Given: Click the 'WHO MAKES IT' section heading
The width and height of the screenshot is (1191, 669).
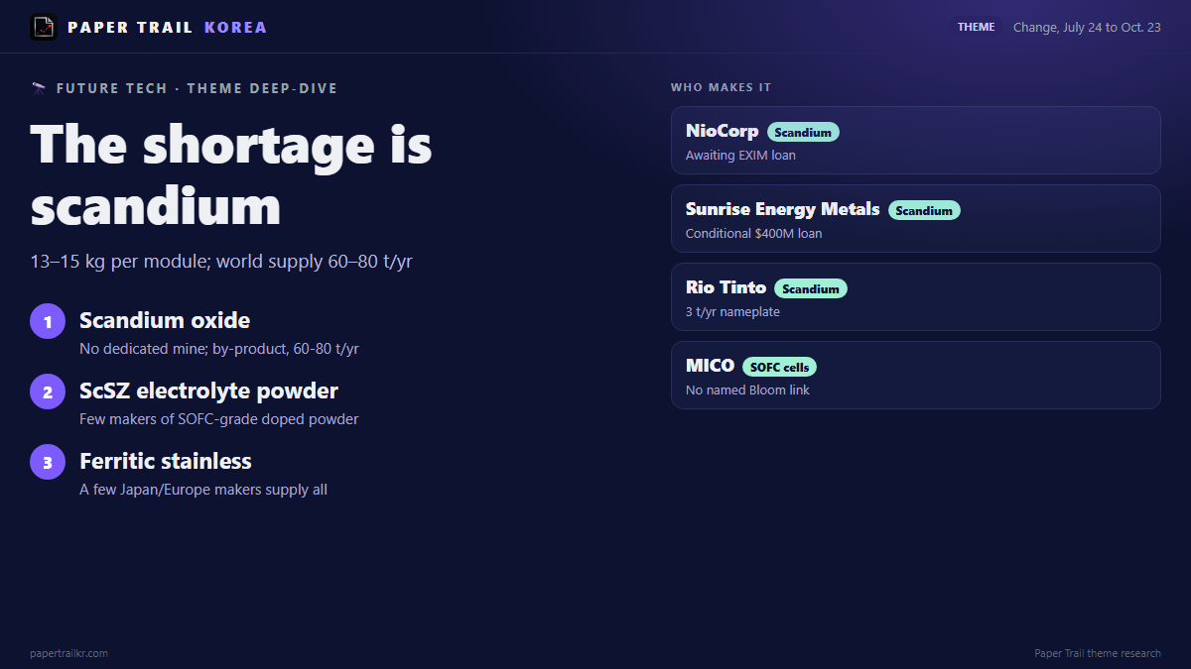Looking at the screenshot, I should coord(721,87).
